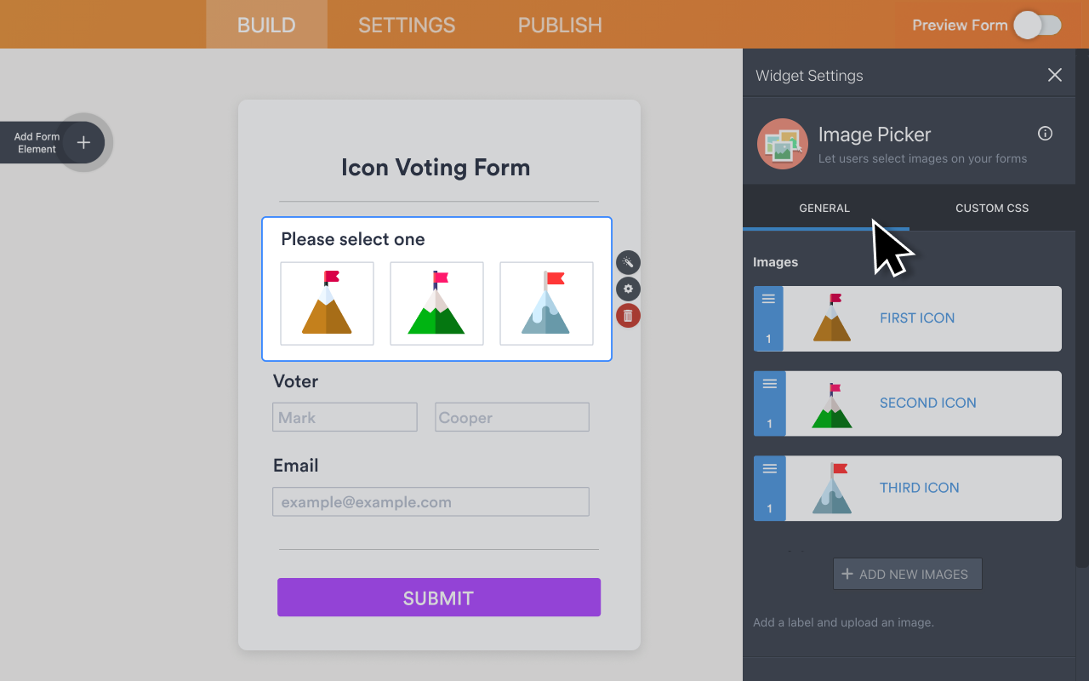
Task: Edit the FIRST ICON label link
Action: [x=917, y=318]
